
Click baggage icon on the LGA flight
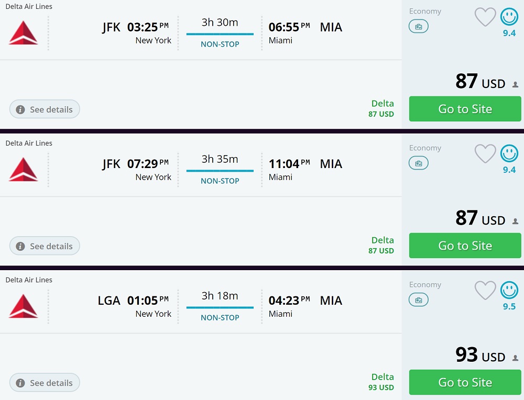418,300
